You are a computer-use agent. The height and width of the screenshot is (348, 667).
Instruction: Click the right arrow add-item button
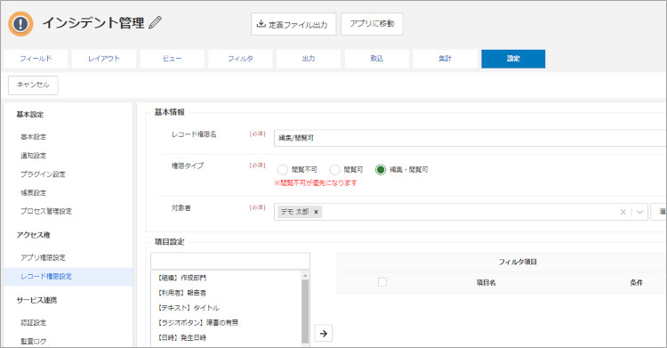coord(324,333)
